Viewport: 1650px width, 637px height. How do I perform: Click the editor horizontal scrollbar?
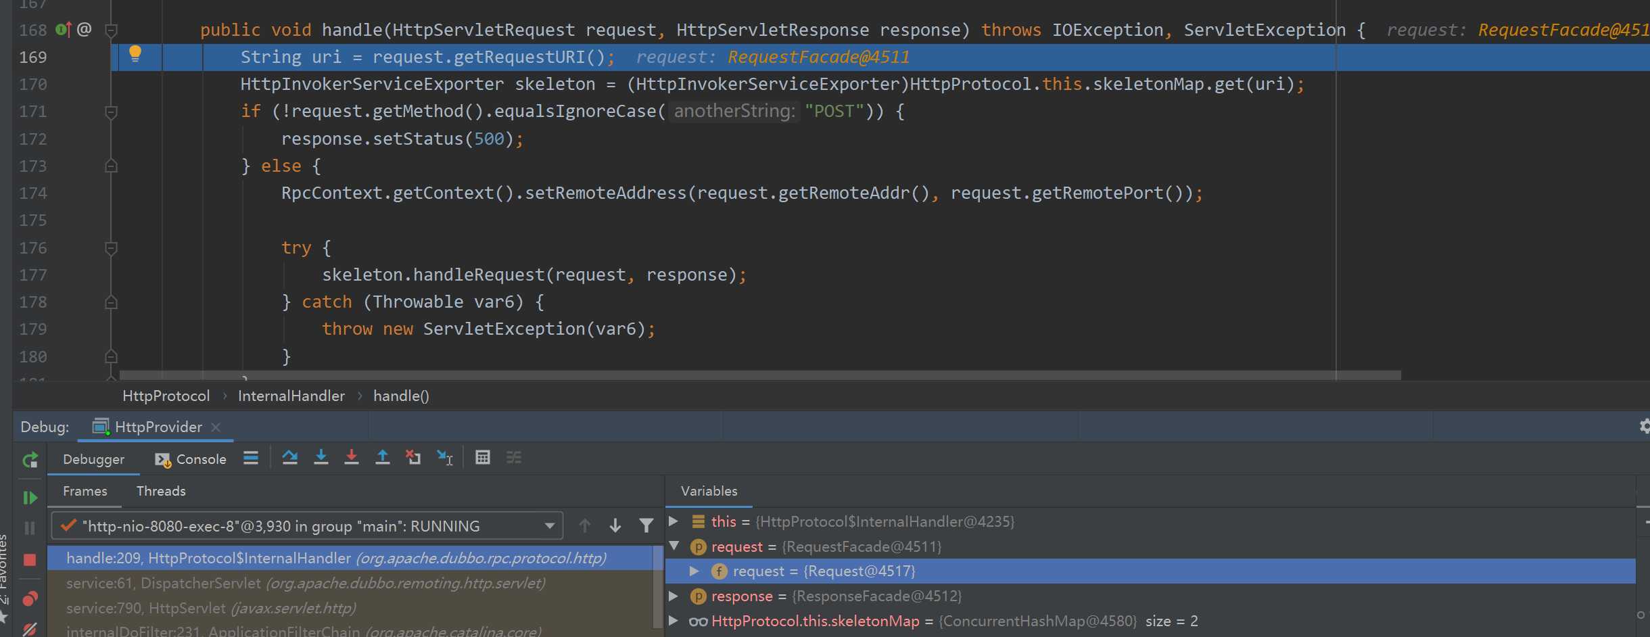click(760, 375)
